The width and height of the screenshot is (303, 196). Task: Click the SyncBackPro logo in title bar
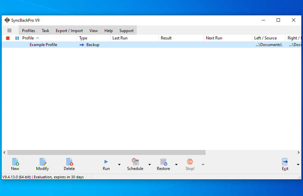[x=7, y=20]
